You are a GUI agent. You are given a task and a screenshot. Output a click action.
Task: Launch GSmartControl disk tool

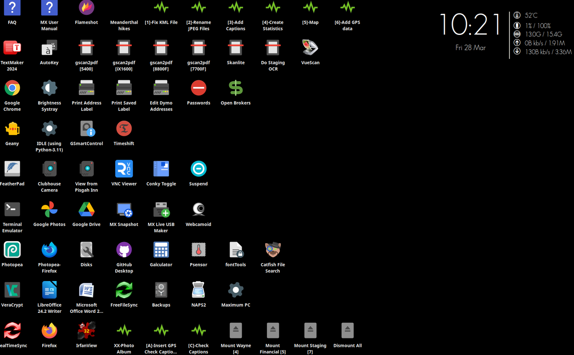pyautogui.click(x=87, y=129)
